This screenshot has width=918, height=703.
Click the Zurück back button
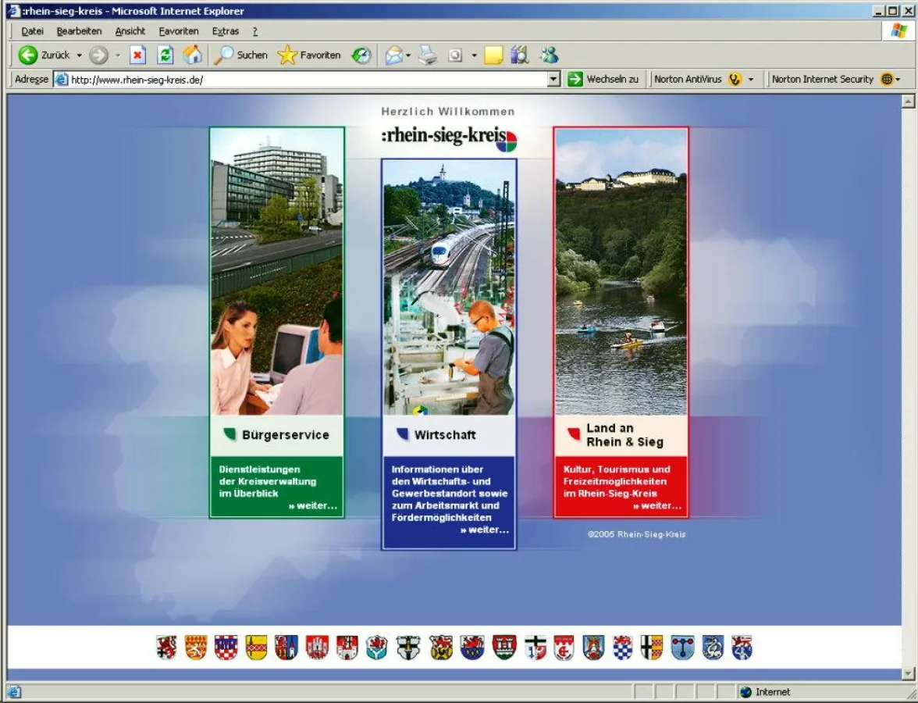click(x=45, y=55)
